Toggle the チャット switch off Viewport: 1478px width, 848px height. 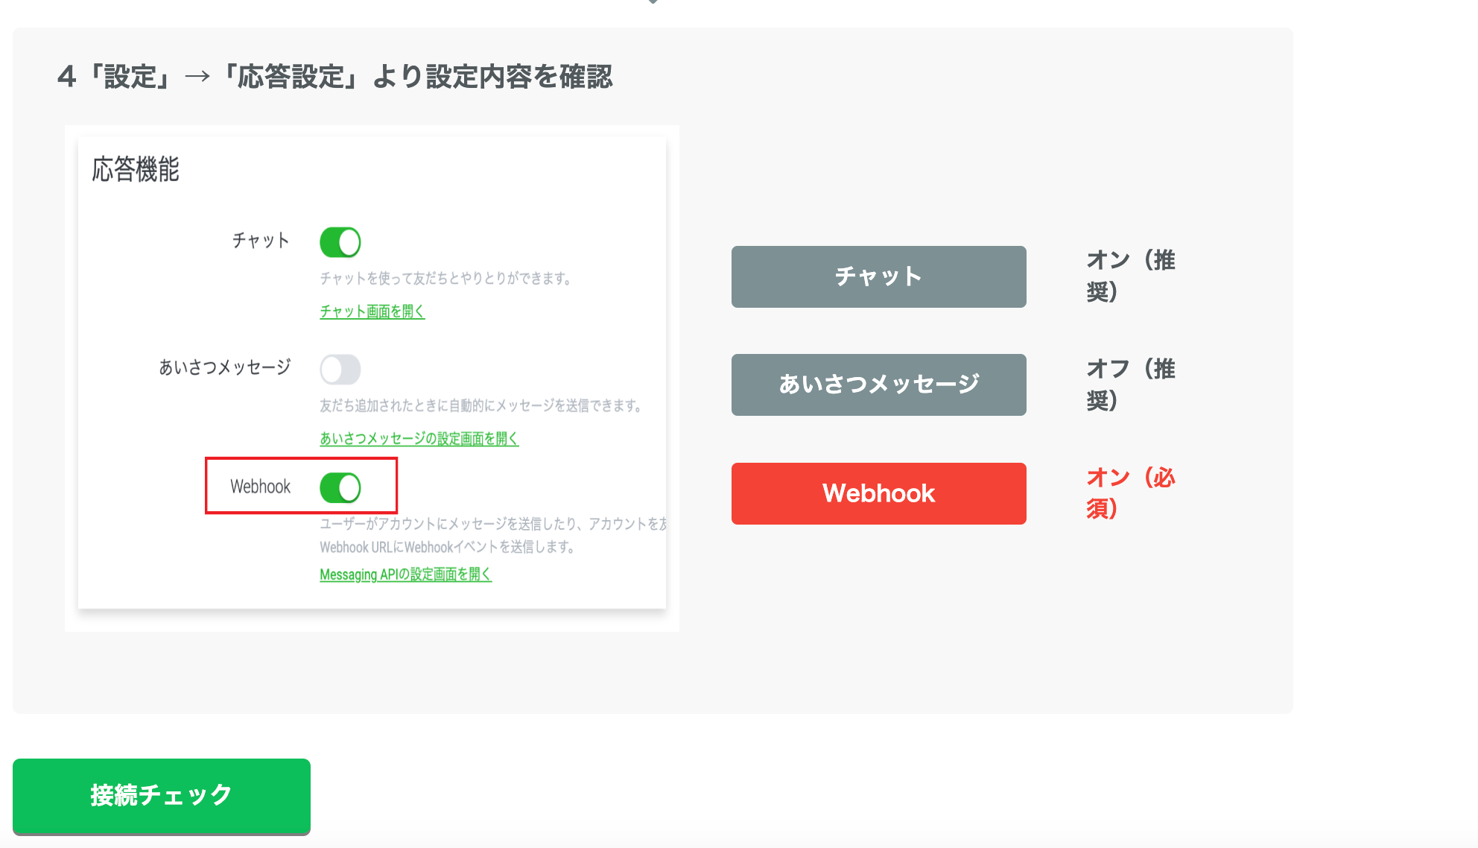pyautogui.click(x=340, y=241)
